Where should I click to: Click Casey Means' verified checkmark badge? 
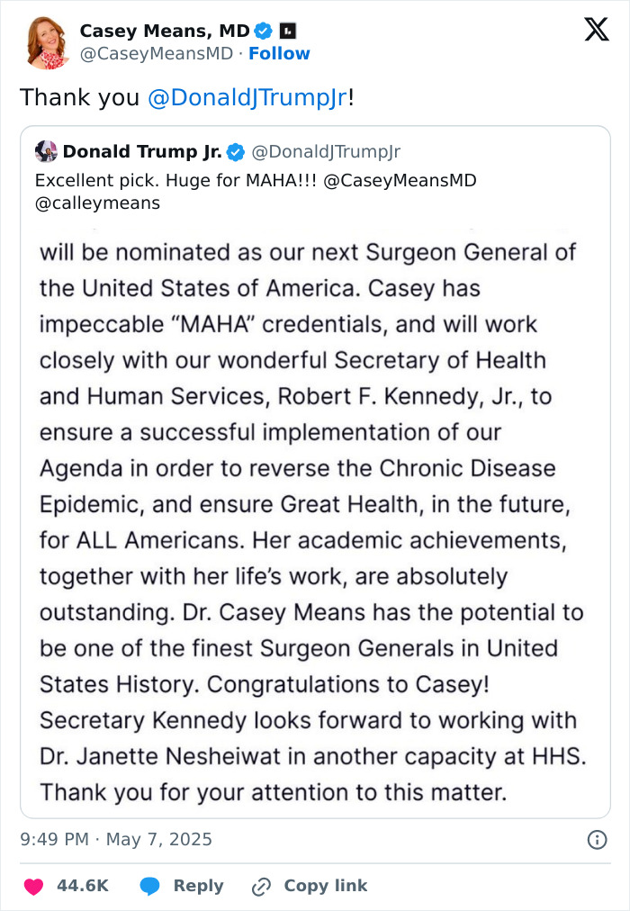pyautogui.click(x=262, y=30)
